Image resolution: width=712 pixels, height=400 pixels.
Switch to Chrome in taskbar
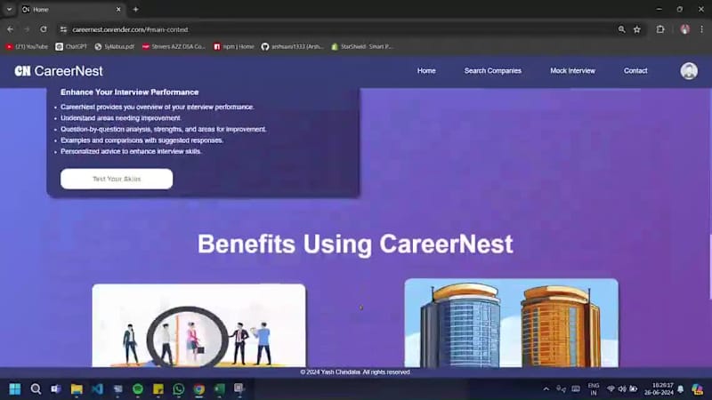coord(198,388)
